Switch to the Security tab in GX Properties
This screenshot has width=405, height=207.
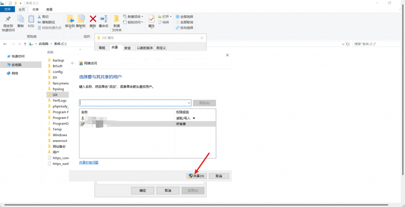tap(127, 48)
